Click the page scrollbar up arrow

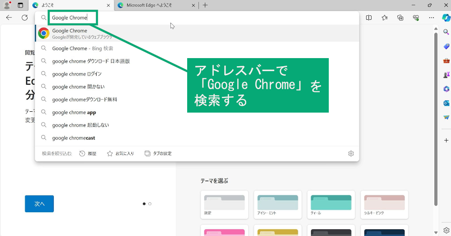pyautogui.click(x=436, y=29)
